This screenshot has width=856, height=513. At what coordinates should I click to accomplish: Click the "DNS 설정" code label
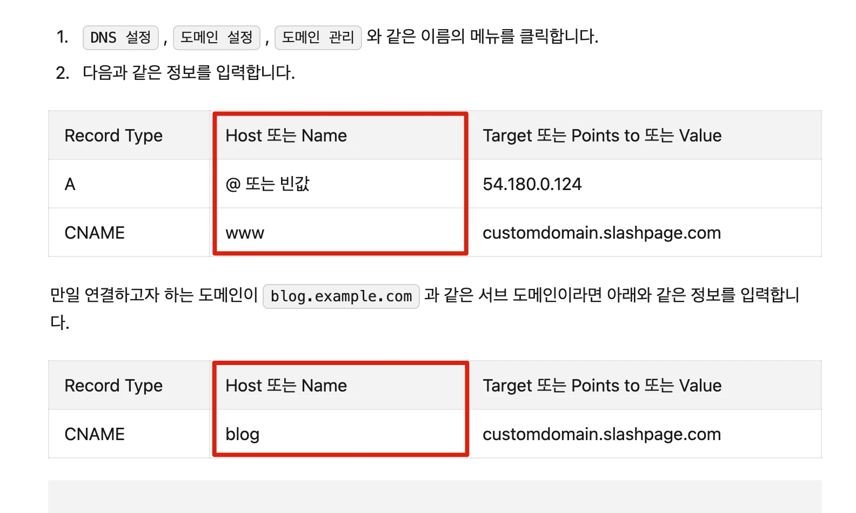(121, 38)
